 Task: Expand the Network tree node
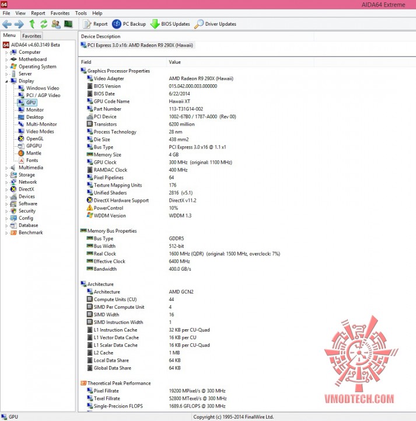6,182
